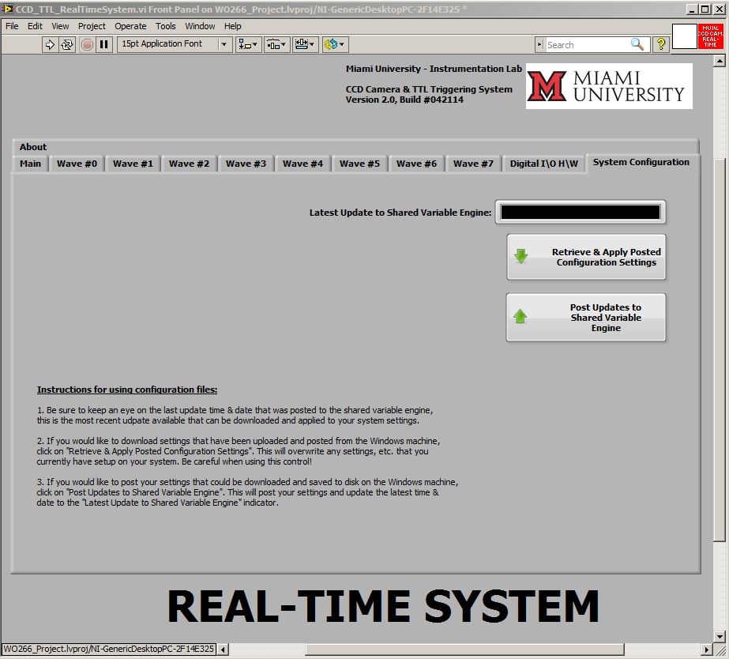Switch to the About tab

(33, 147)
